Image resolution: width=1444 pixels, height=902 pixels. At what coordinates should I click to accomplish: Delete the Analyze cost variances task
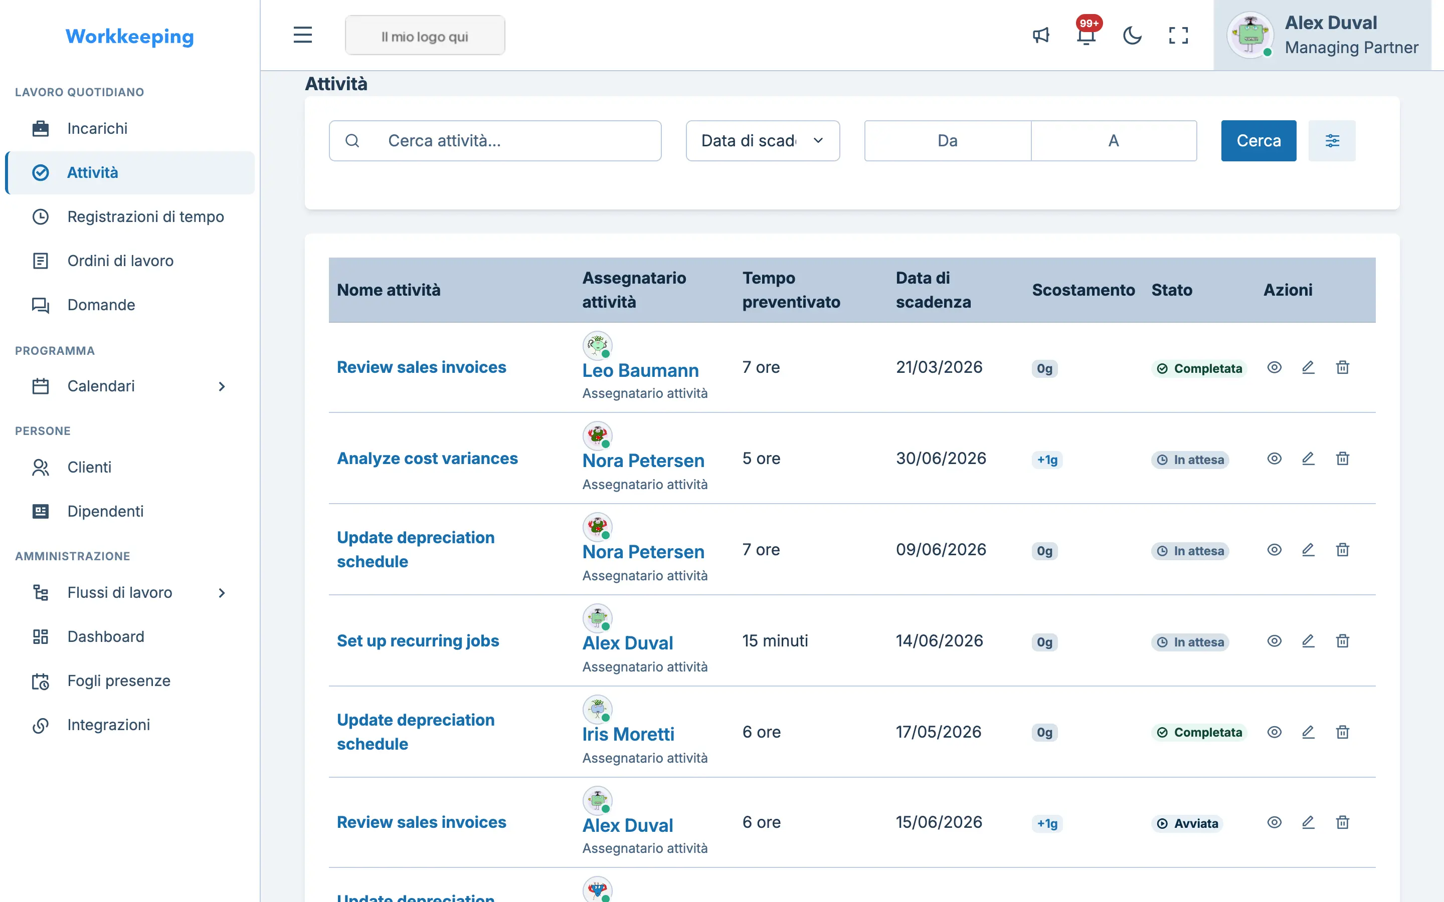coord(1343,459)
